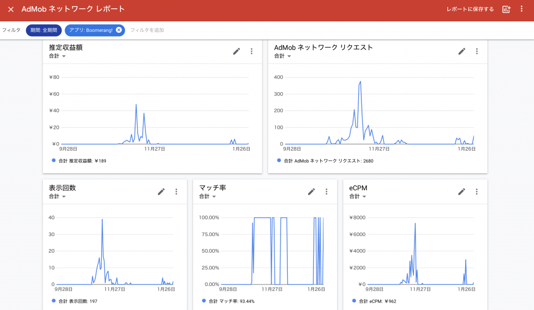Click the 表示回数 card title
Viewport: 534px width, 310px height.
click(x=63, y=188)
